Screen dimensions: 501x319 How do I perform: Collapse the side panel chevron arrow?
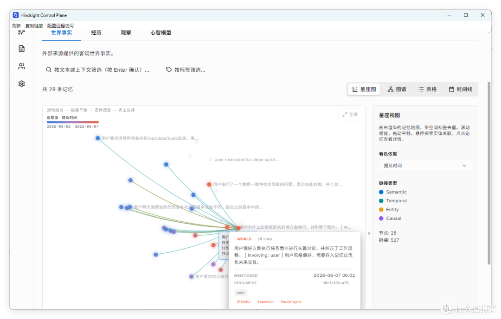pos(369,233)
